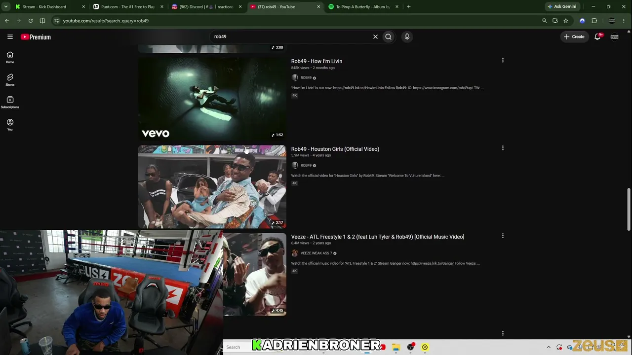Close the Punt.com tab
The width and height of the screenshot is (632, 355).
(162, 7)
